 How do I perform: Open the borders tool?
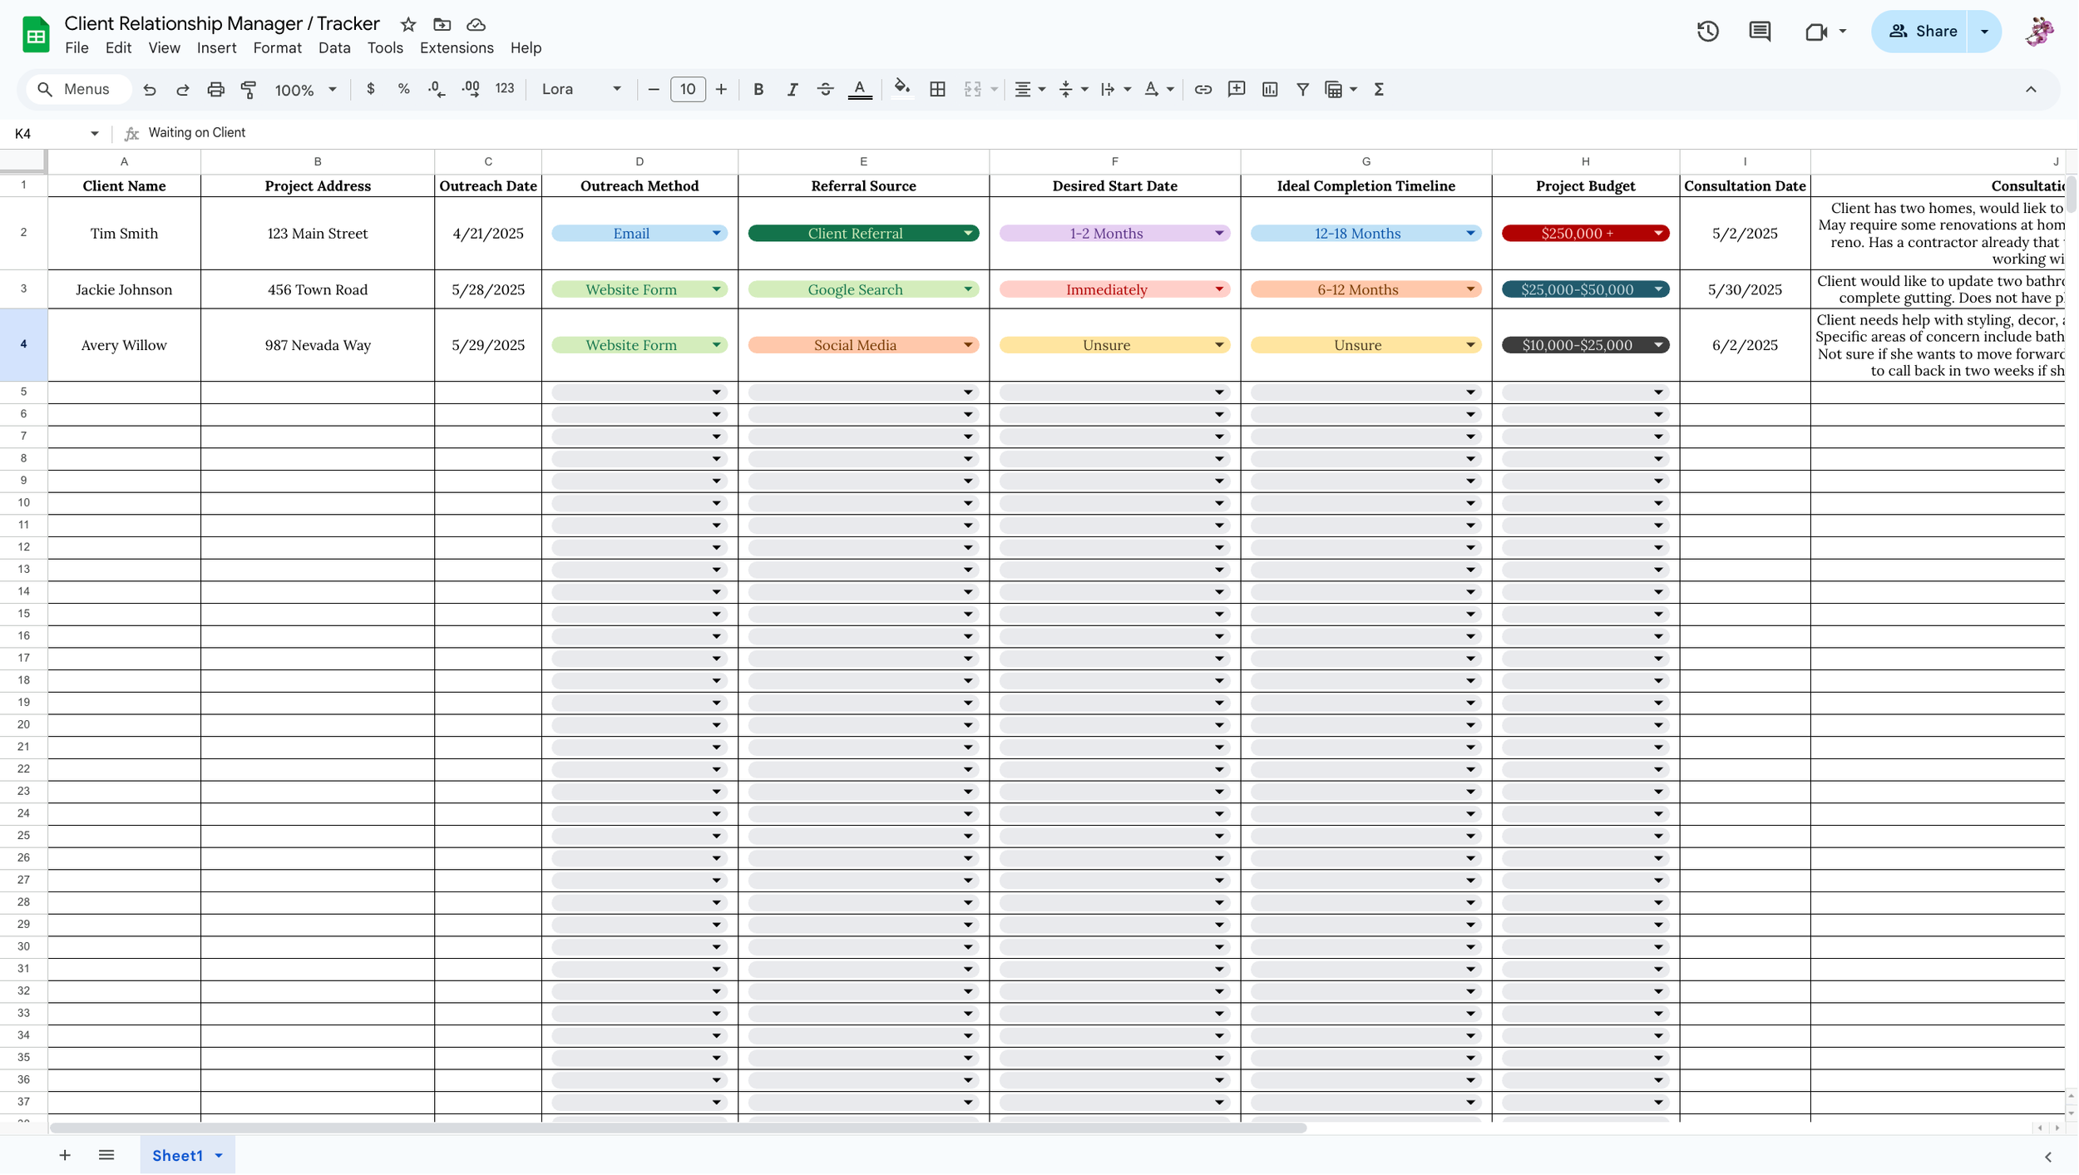937,90
